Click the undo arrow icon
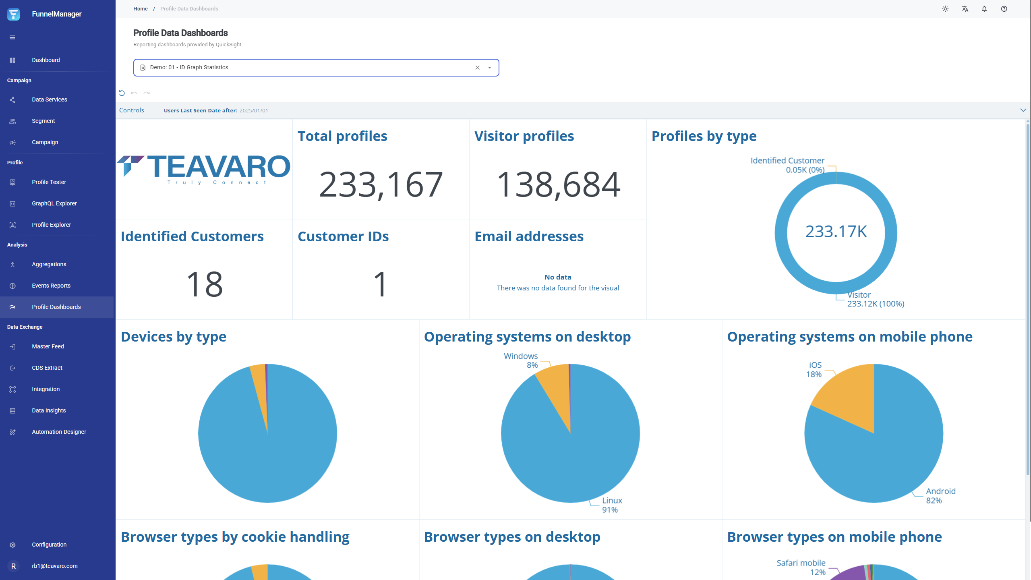This screenshot has width=1031, height=580. point(134,93)
